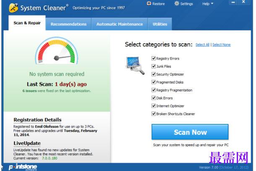The height and width of the screenshot is (171, 256).
Task: Switch to the Utilities tab
Action: click(x=160, y=24)
